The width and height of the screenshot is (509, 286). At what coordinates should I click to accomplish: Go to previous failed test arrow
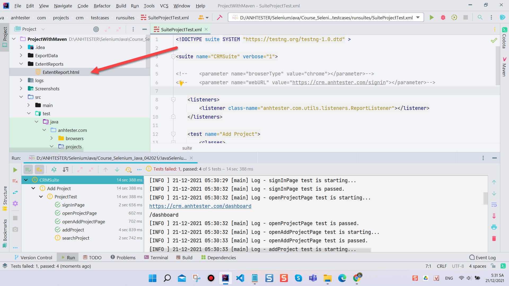(x=106, y=169)
